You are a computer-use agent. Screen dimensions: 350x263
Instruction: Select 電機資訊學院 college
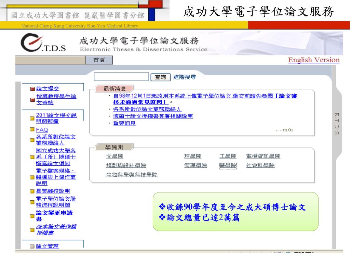[263, 156]
